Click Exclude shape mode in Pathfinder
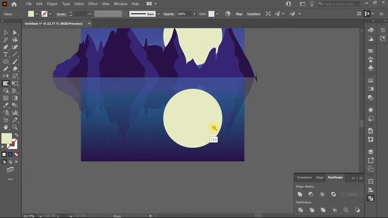Viewport: 388px width, 218px height. point(333,194)
